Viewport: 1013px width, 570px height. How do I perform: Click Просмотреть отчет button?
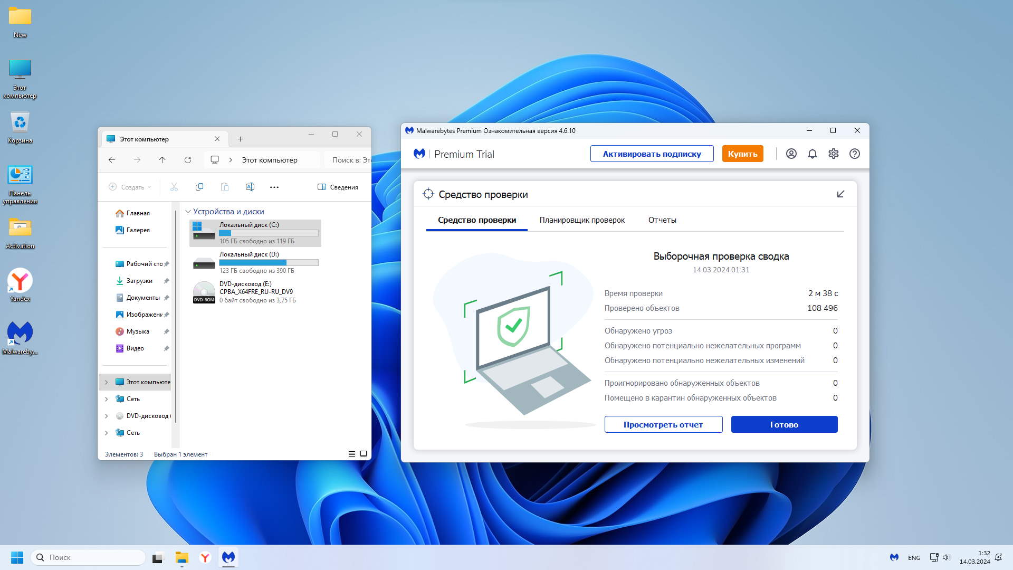pos(663,424)
